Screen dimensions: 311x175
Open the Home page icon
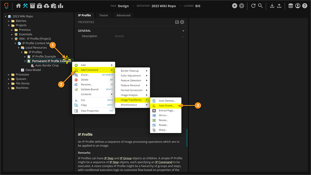coord(18,6)
